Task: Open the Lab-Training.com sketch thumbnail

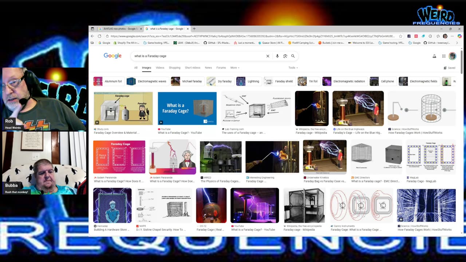Action: tap(256, 108)
